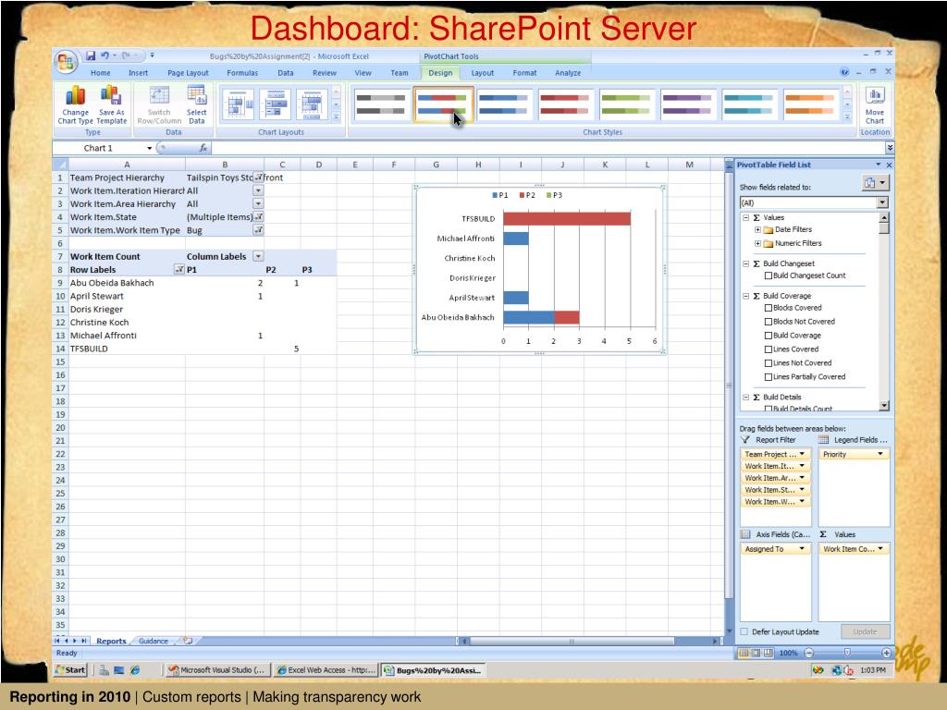
Task: Click Save As Template icon
Action: (x=112, y=104)
